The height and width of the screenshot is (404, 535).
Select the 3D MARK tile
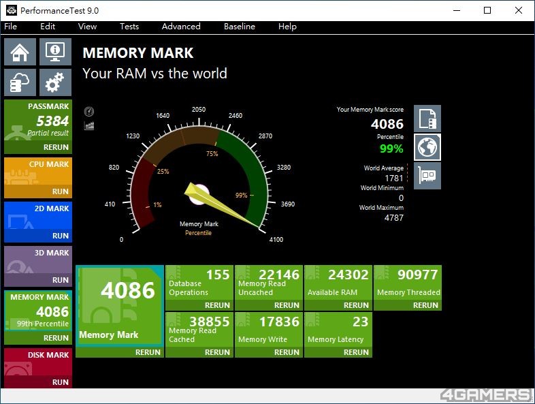(38, 260)
